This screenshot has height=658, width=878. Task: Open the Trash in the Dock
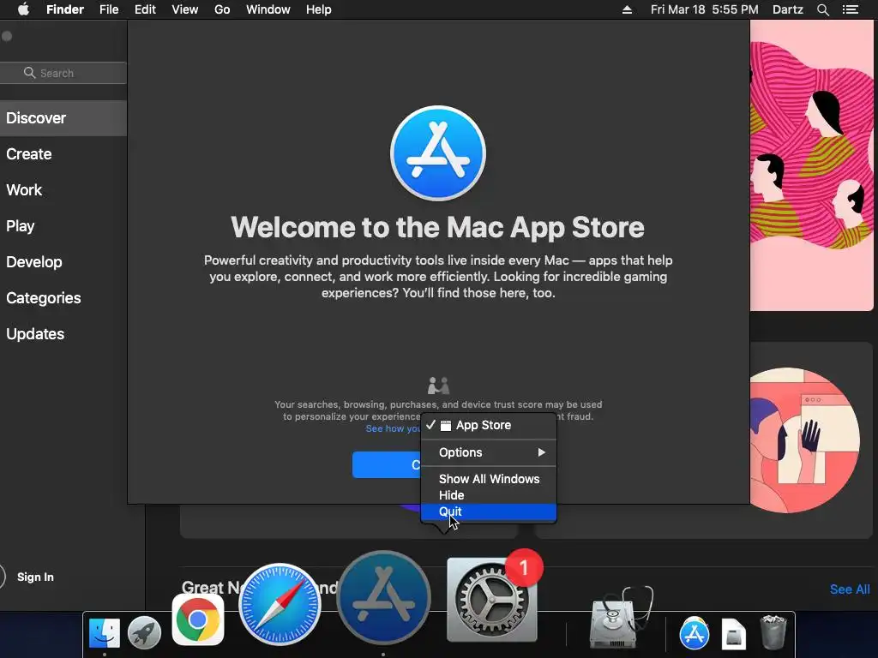pyautogui.click(x=773, y=632)
